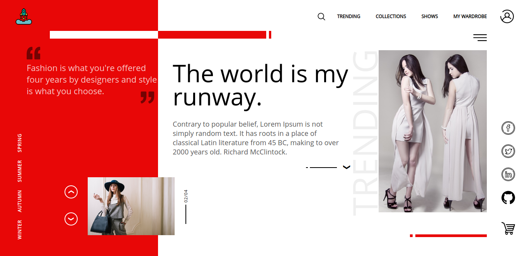Go to previous slide with up arrow
Screen dimensions: 527x256
(x=71, y=192)
